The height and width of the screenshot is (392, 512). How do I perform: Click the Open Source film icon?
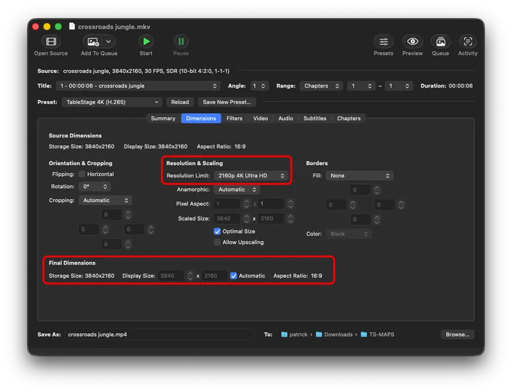point(51,42)
